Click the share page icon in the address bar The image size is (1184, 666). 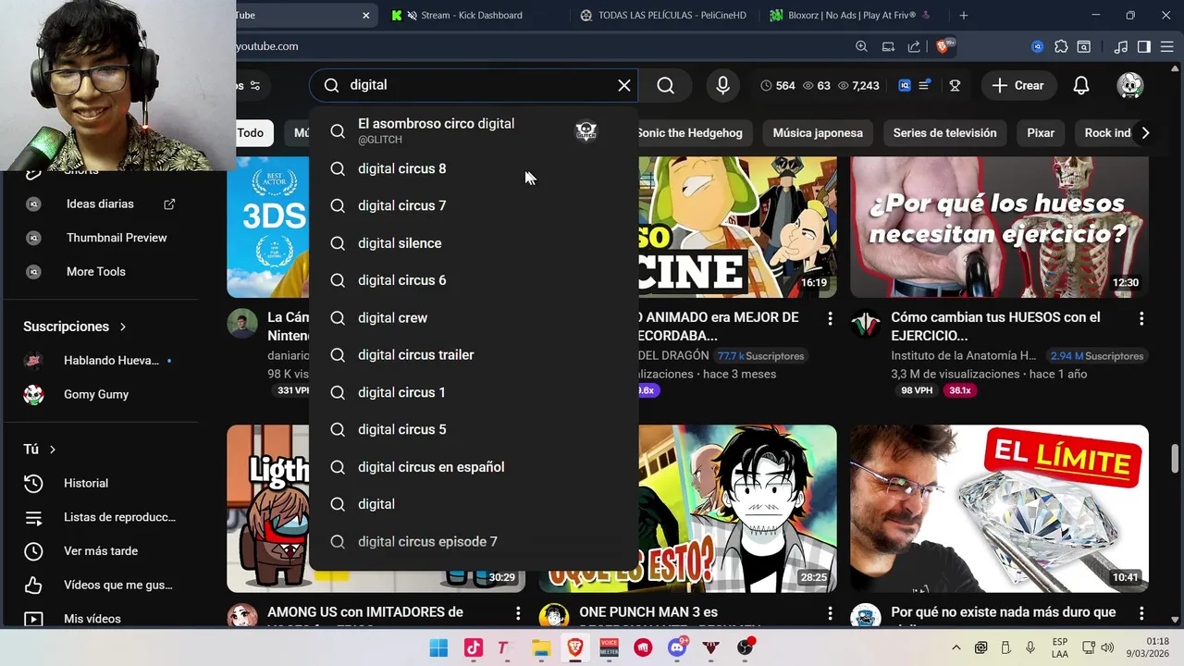(x=914, y=46)
